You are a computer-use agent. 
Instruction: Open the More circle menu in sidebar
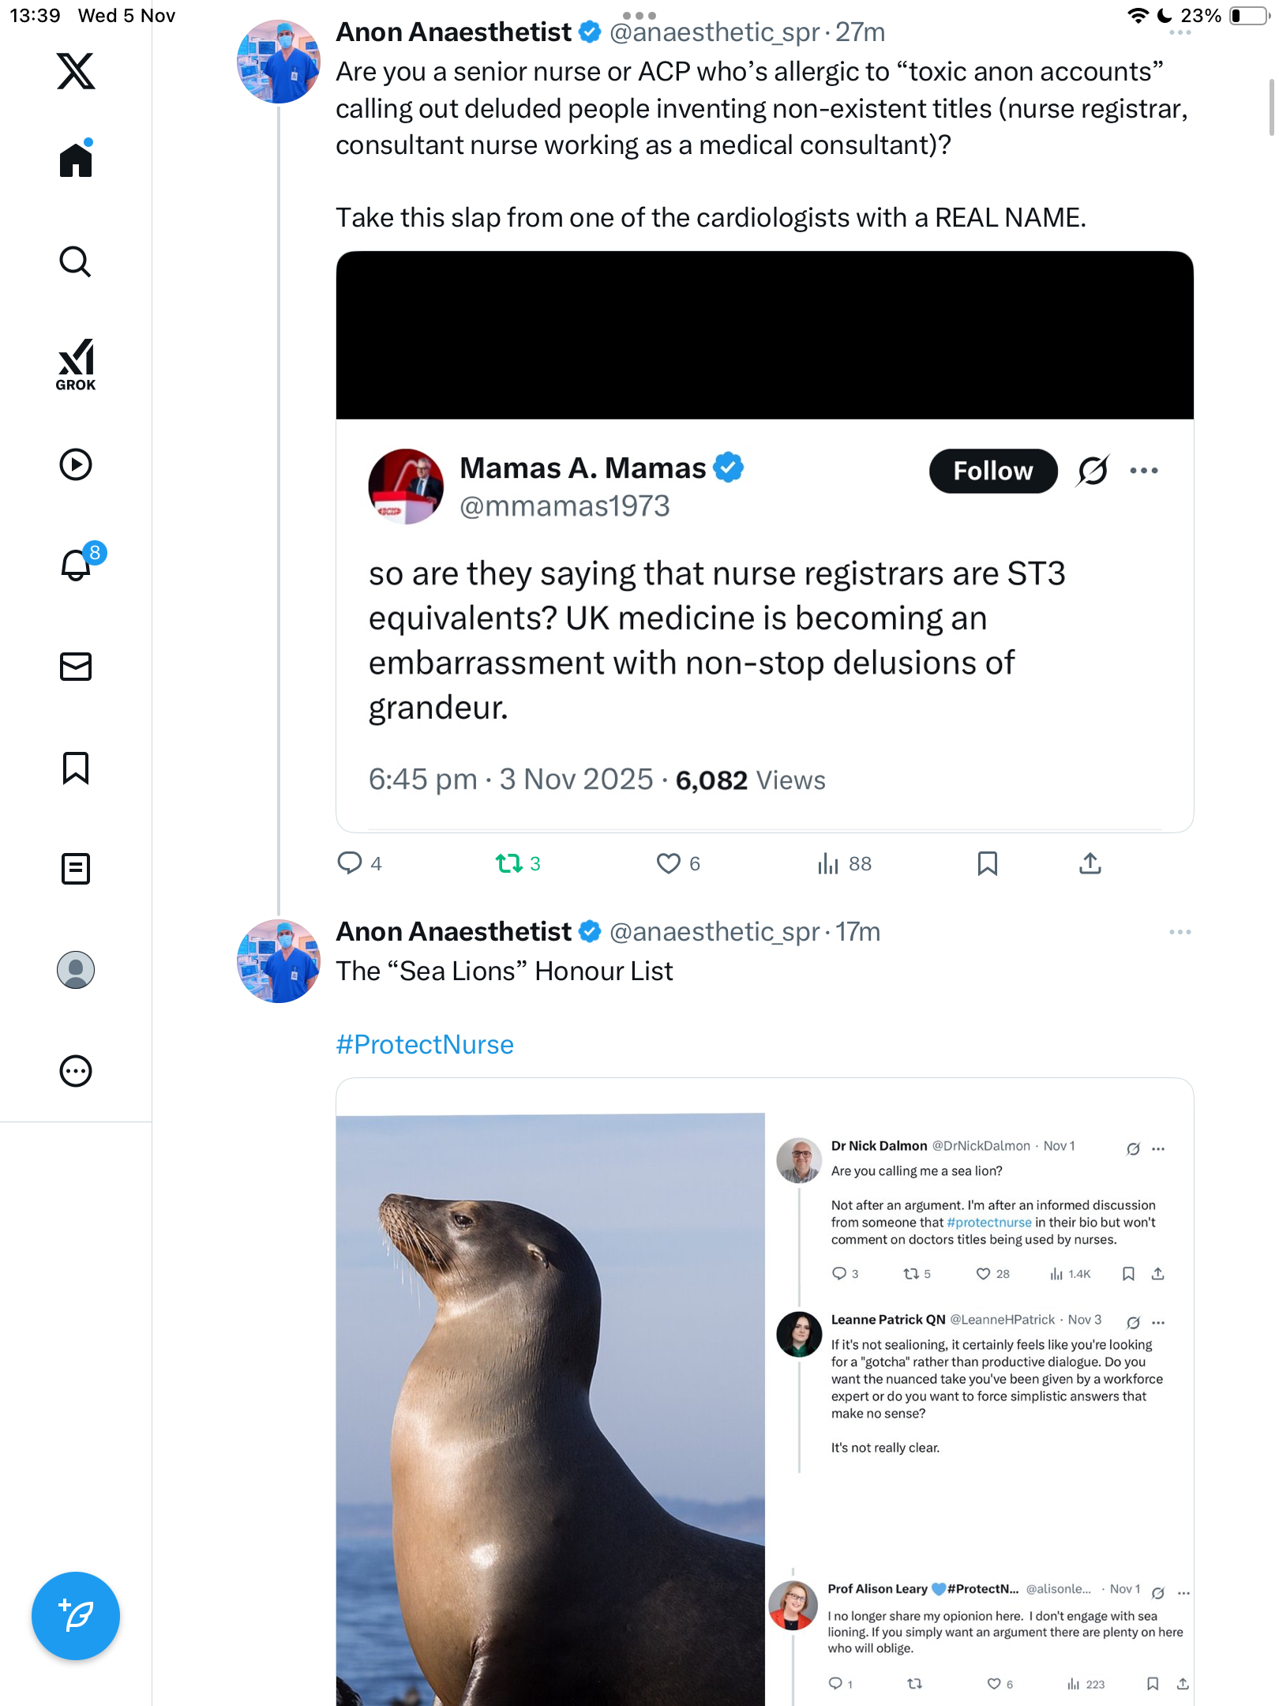tap(76, 1071)
